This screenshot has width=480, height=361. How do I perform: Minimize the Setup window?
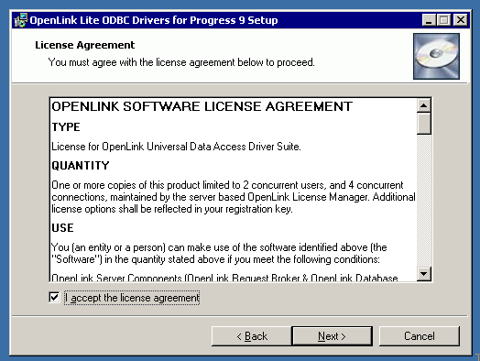pyautogui.click(x=429, y=20)
